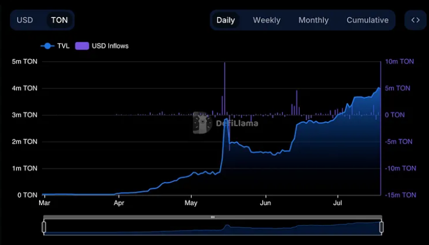Open the embed code button
The image size is (429, 245).
(415, 20)
